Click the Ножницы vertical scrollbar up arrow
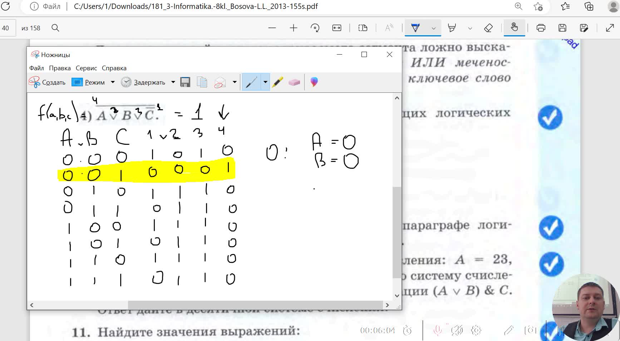620x341 pixels. click(x=397, y=98)
